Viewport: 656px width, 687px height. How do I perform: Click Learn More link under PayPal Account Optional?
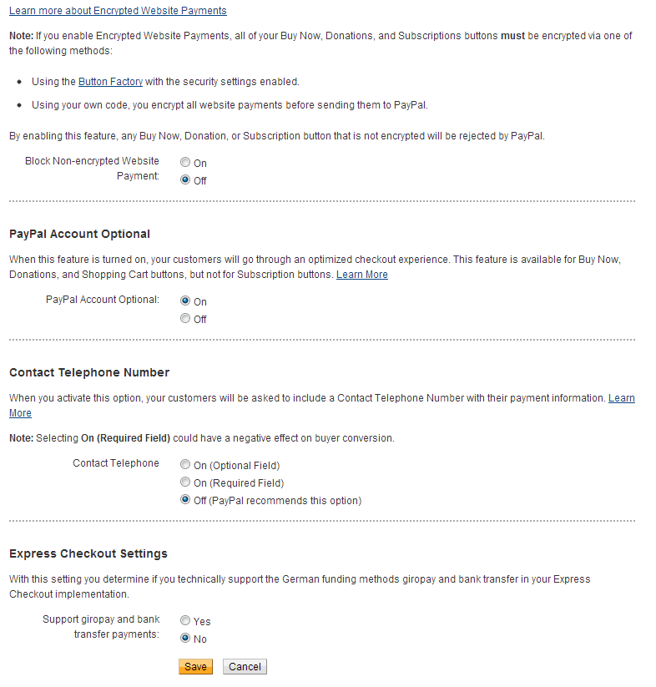coord(361,275)
